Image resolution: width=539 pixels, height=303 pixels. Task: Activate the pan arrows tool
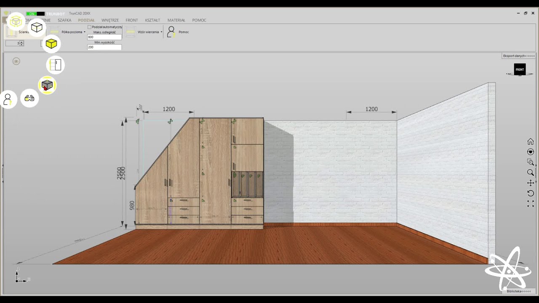(x=531, y=183)
